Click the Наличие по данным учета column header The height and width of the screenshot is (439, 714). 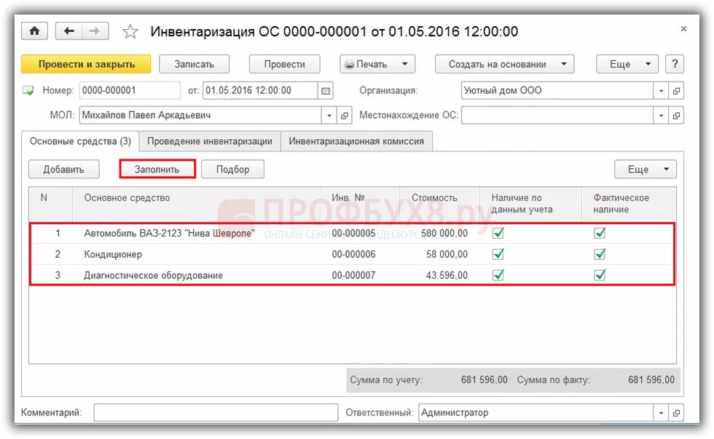click(530, 204)
